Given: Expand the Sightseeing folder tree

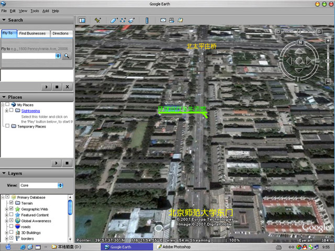Looking at the screenshot, I should [6, 111].
